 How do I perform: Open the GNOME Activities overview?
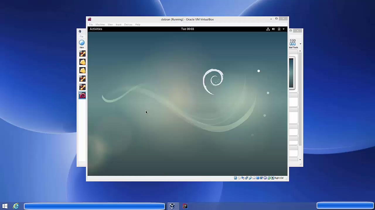(96, 29)
